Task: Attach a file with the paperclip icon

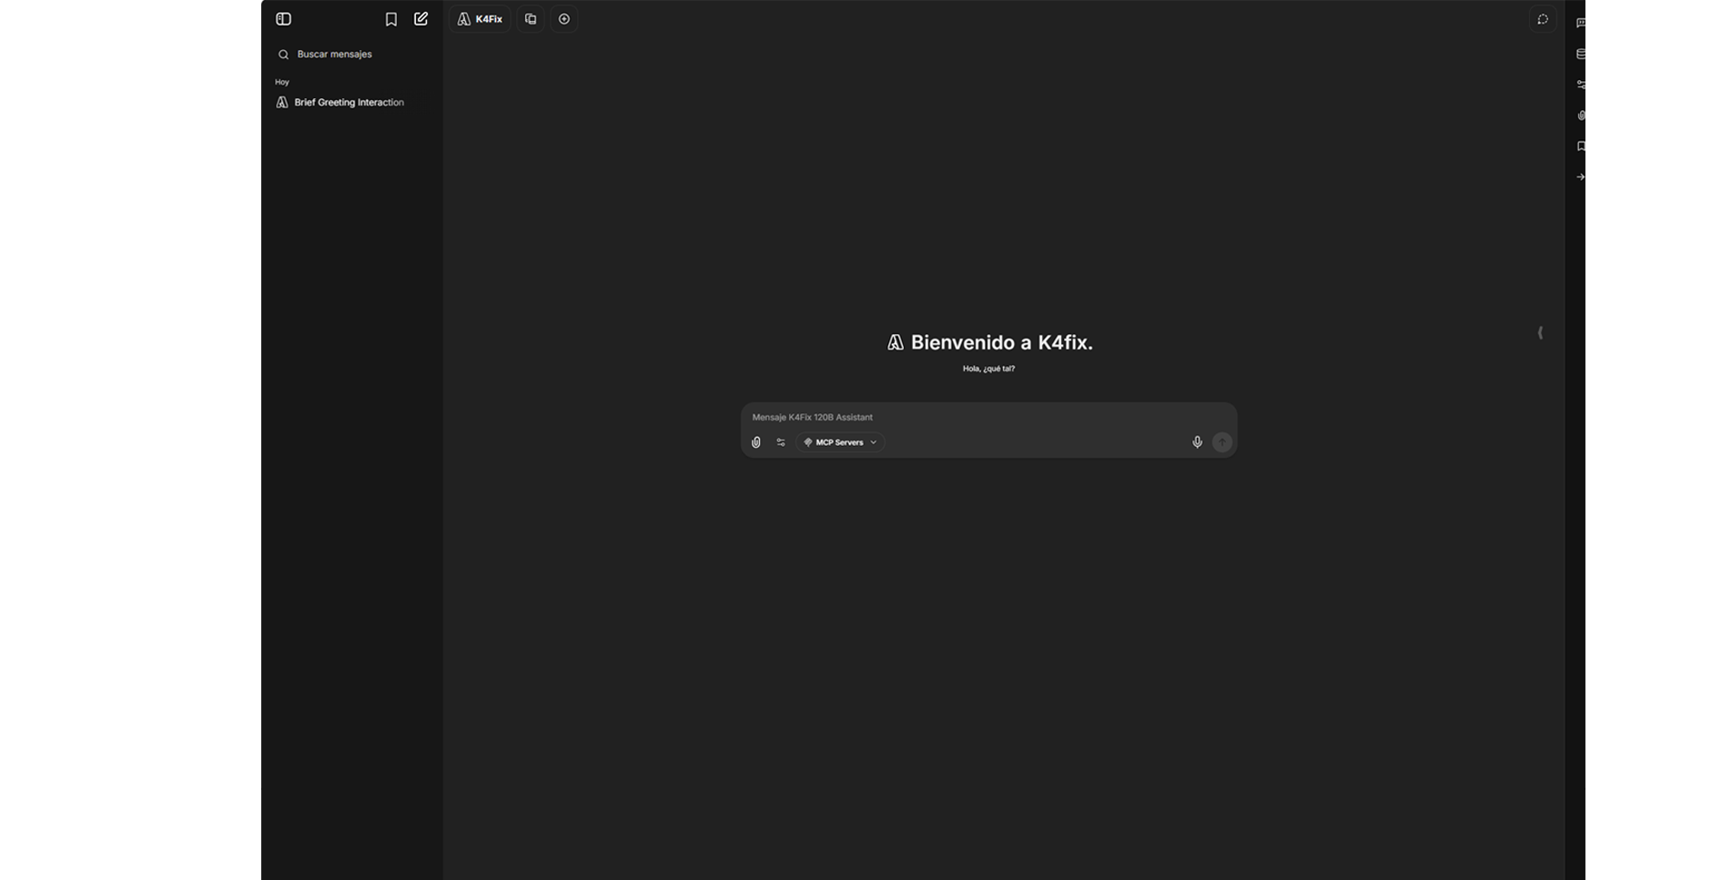Action: 756,442
